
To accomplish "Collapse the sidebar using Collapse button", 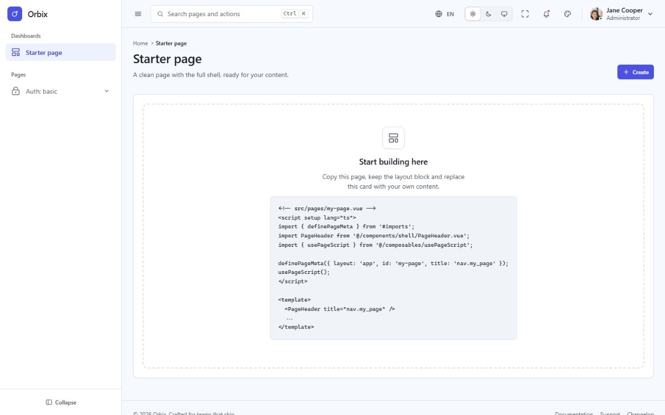I will pos(61,402).
